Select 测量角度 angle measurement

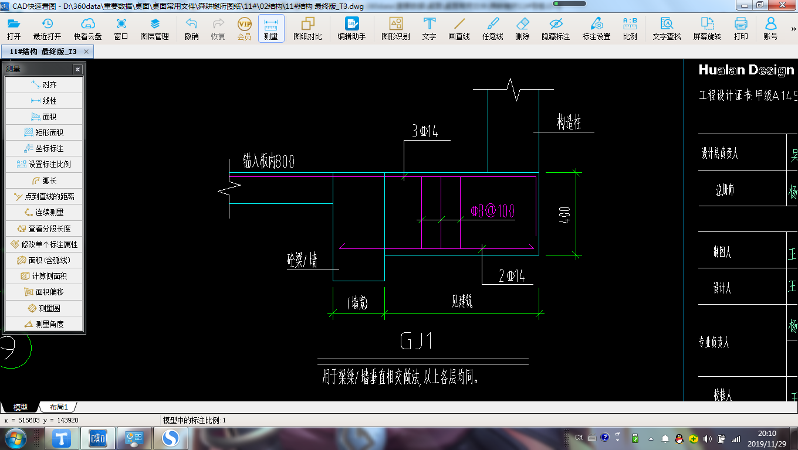coord(44,324)
